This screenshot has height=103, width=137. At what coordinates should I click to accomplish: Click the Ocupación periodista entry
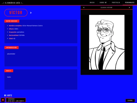(16, 32)
